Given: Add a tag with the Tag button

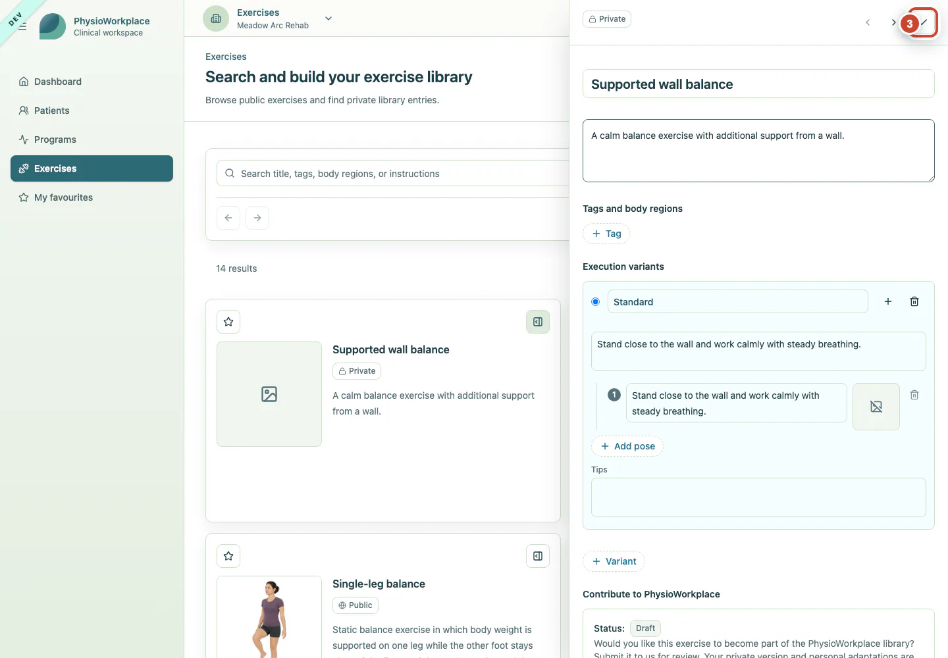Looking at the screenshot, I should coord(606,234).
